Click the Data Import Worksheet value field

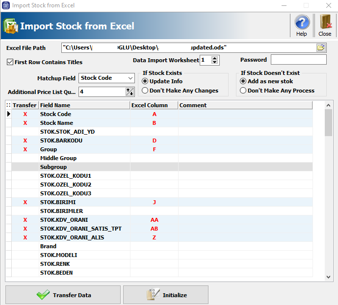[x=206, y=60]
